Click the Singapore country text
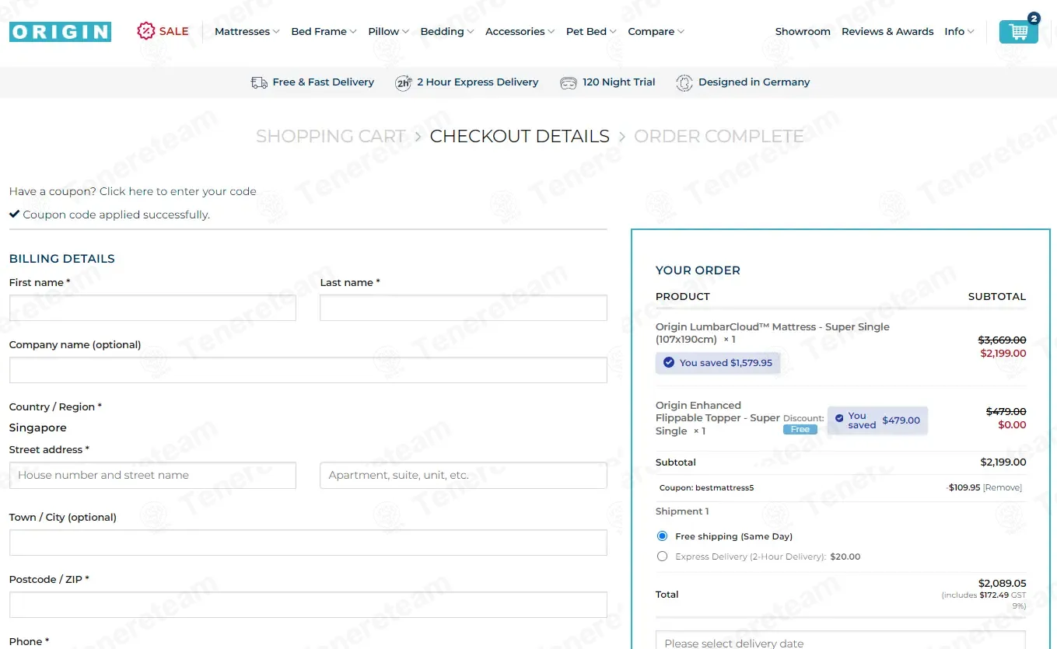1057x649 pixels. pos(38,427)
